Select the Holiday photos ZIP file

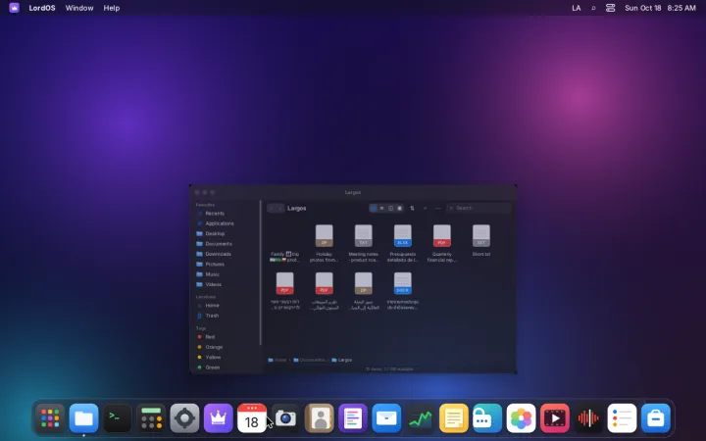(x=324, y=243)
